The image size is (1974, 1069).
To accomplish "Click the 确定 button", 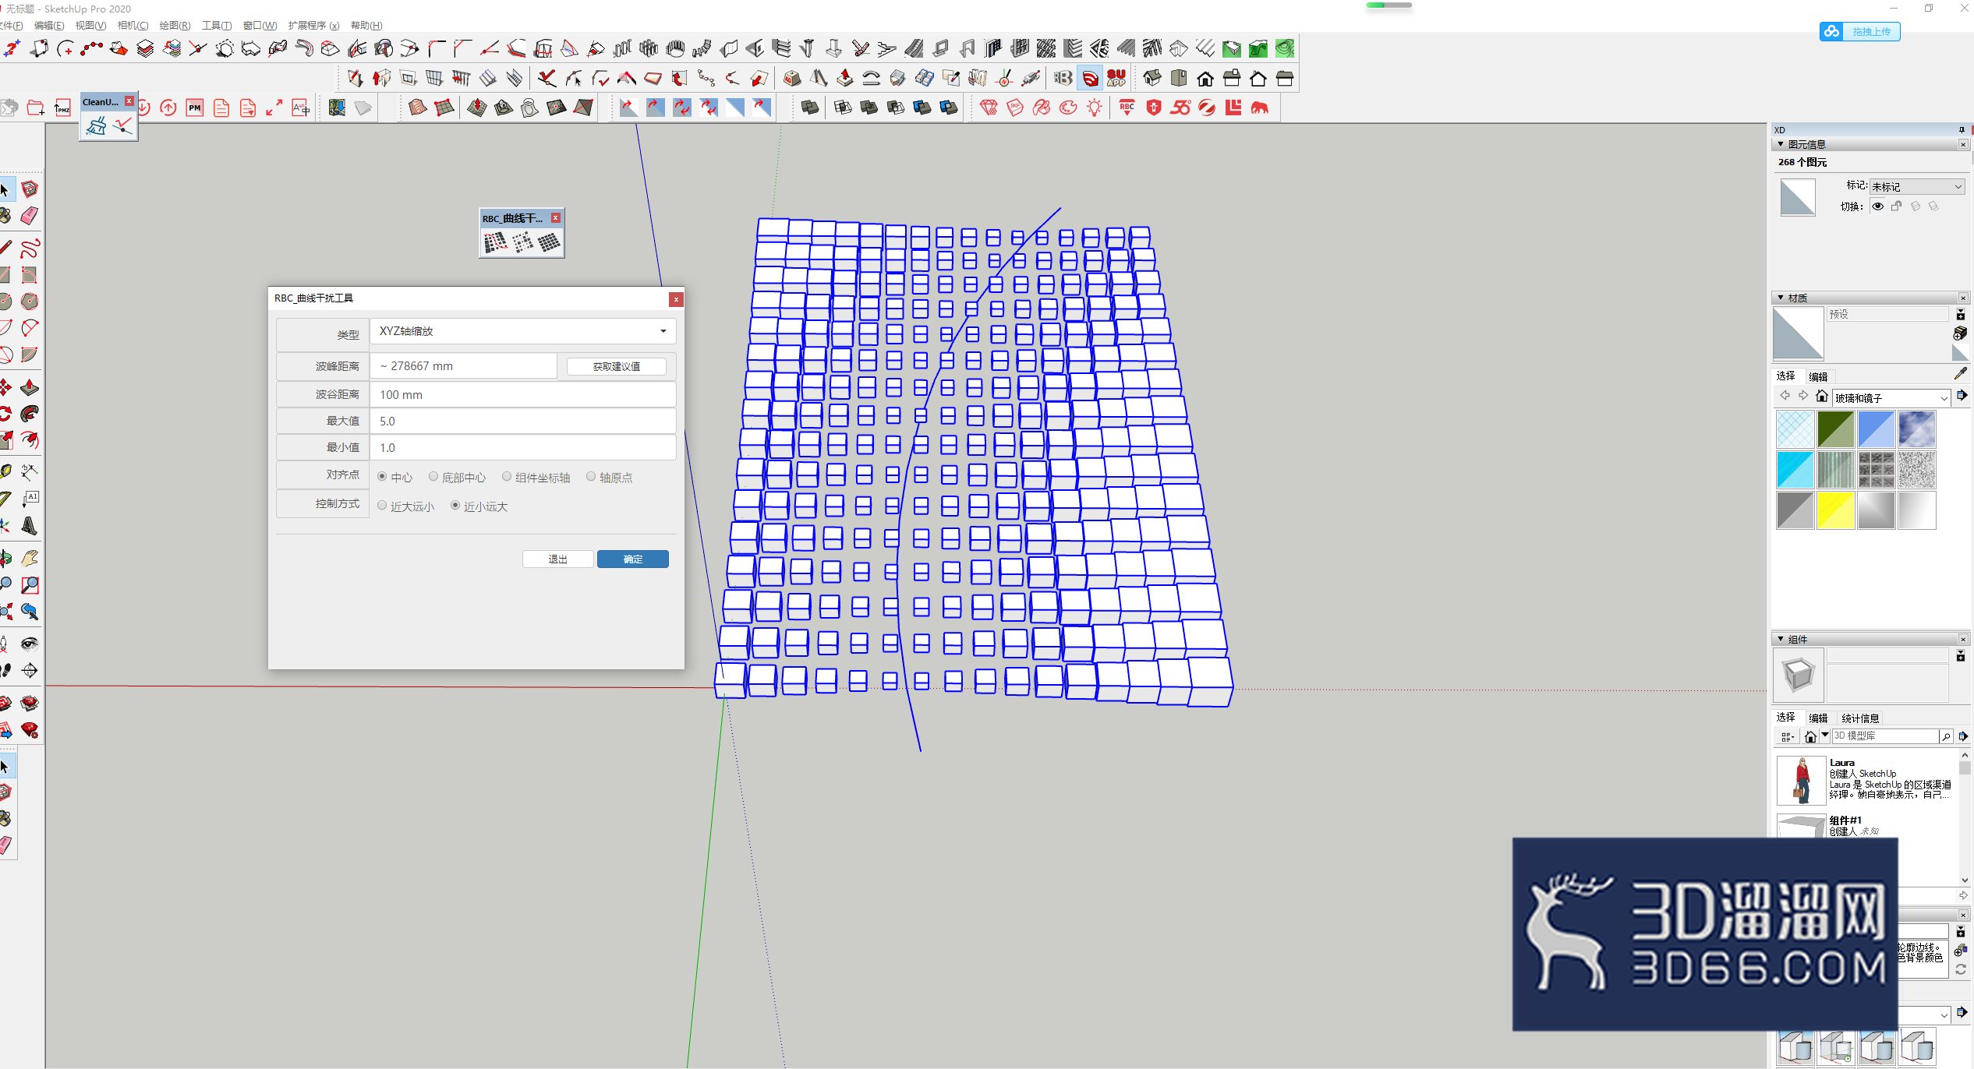I will (x=633, y=559).
